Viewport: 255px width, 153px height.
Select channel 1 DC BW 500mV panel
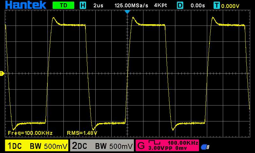37,145
